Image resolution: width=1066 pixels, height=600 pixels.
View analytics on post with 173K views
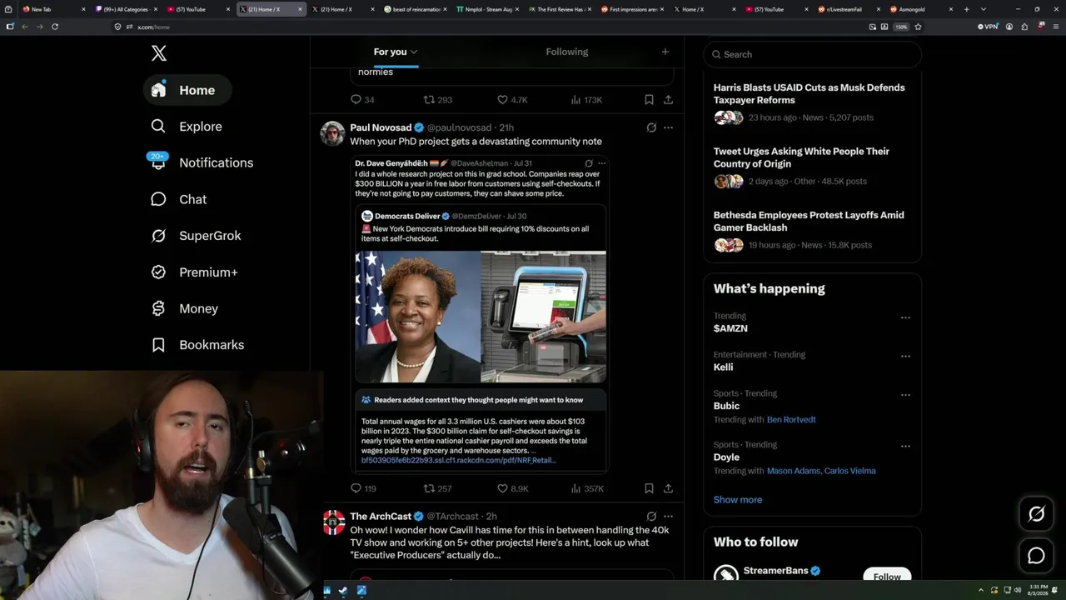(x=587, y=99)
